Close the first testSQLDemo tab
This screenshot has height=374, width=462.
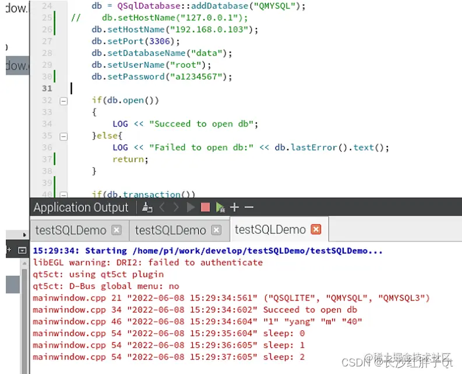(x=117, y=230)
